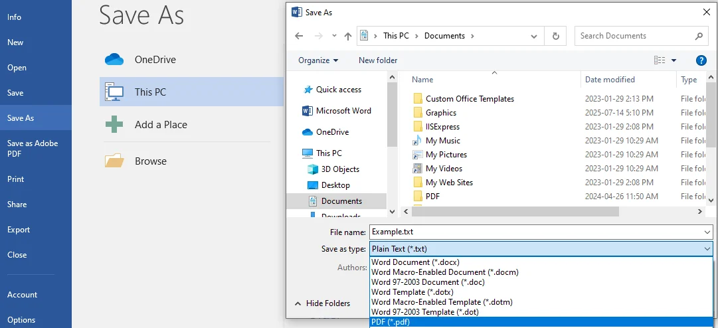Open the recent locations dropdown arrow

pyautogui.click(x=334, y=36)
